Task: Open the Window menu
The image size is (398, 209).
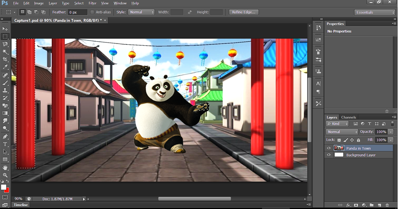Action: tap(120, 3)
